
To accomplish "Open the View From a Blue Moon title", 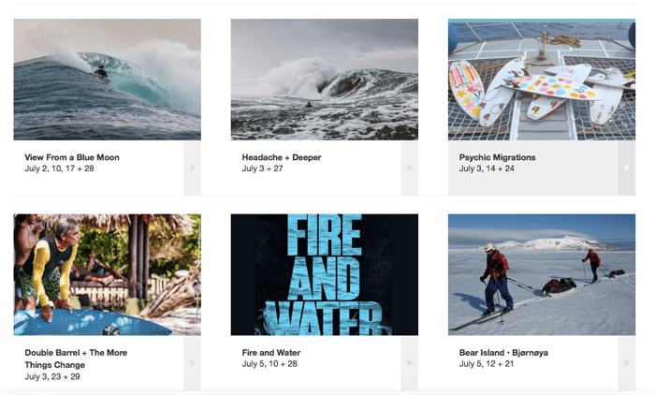I will 72,157.
